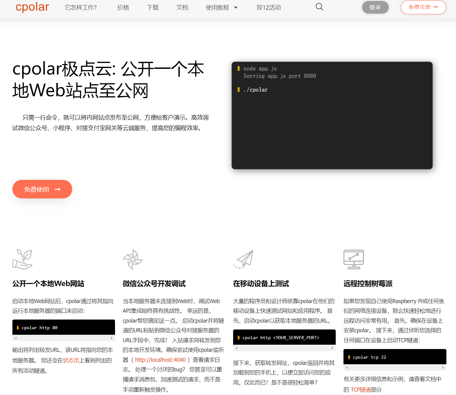Click the 免费注册 button
This screenshot has height=395, width=456.
coord(423,7)
